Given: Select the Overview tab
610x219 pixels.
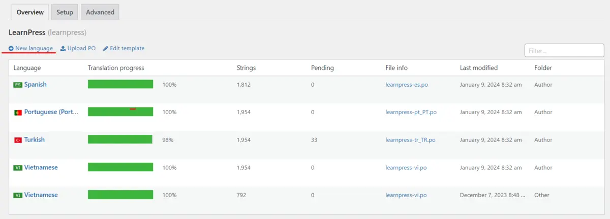Looking at the screenshot, I should pos(29,12).
